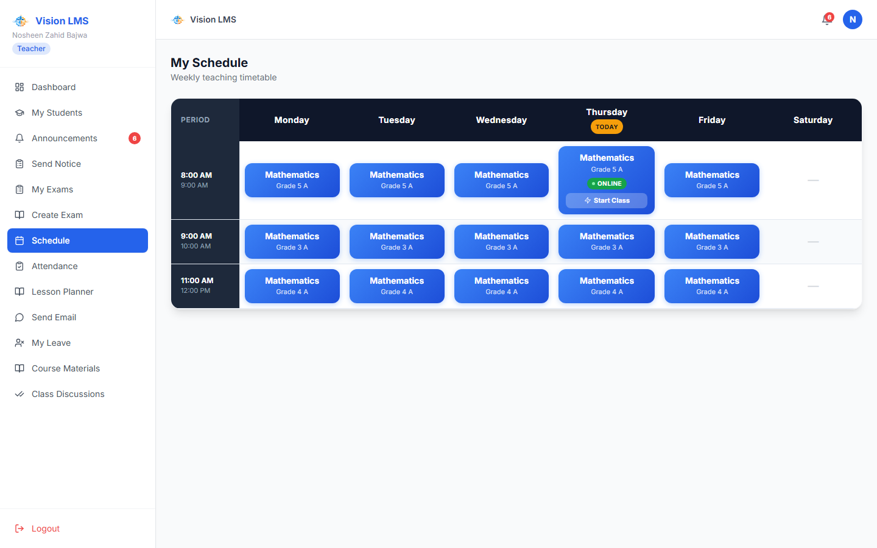
Task: Click the Schedule calendar icon
Action: [x=19, y=241]
